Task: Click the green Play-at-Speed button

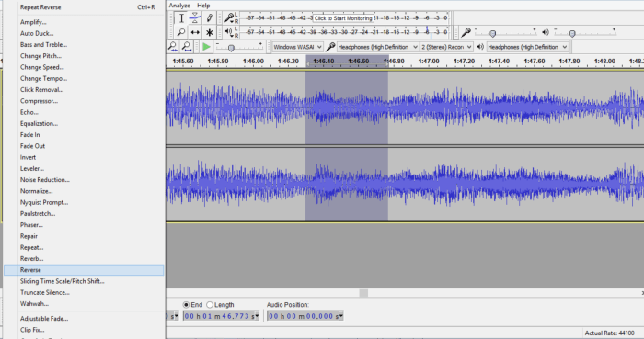Action: click(206, 47)
